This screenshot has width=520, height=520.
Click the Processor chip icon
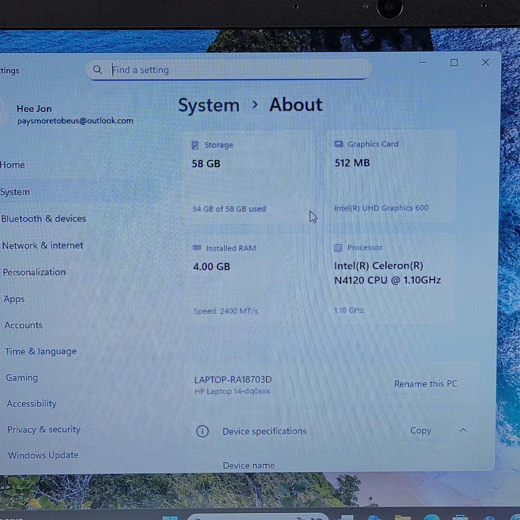(x=338, y=248)
